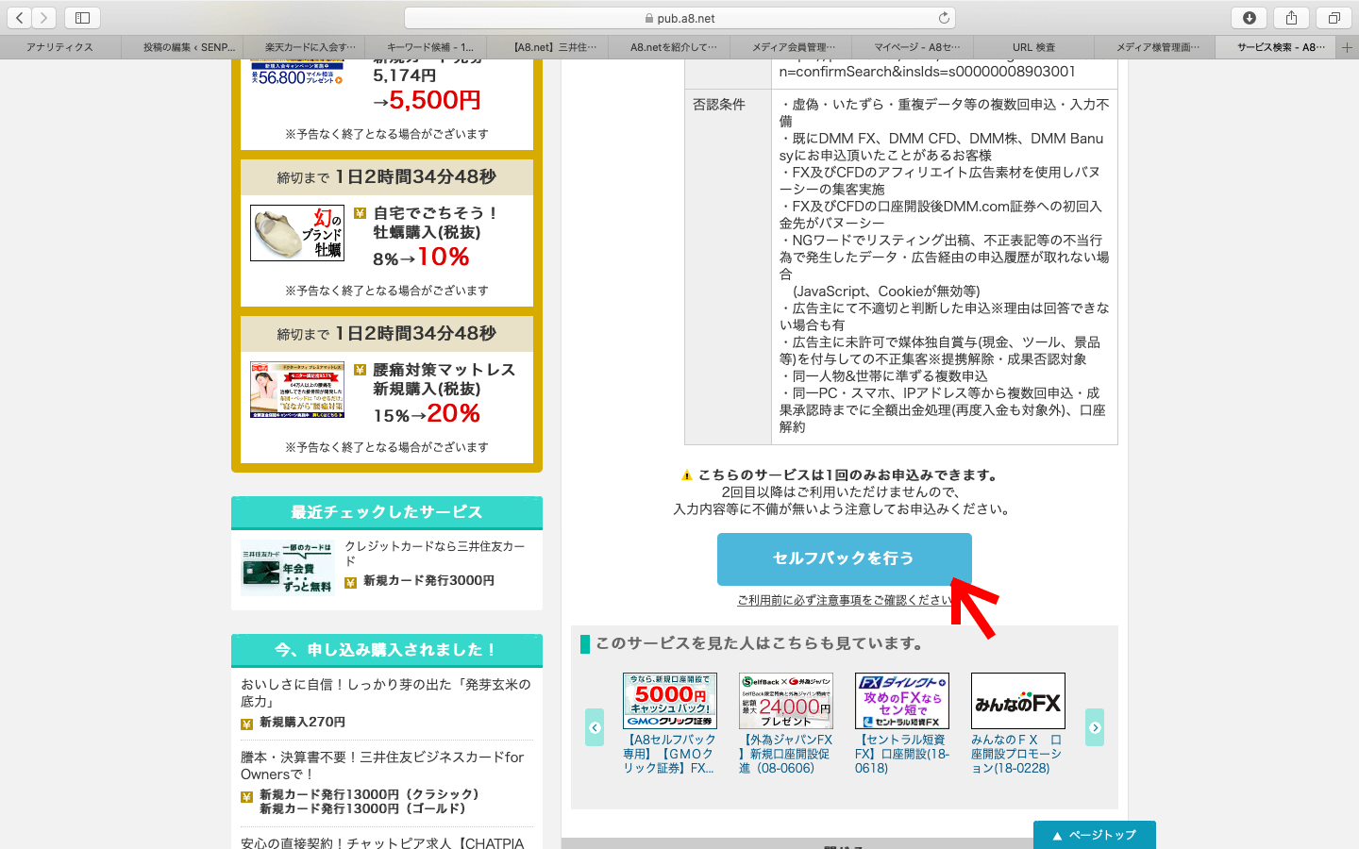1359x849 pixels.
Task: Go forward with Safari forward arrow
Action: 44,17
